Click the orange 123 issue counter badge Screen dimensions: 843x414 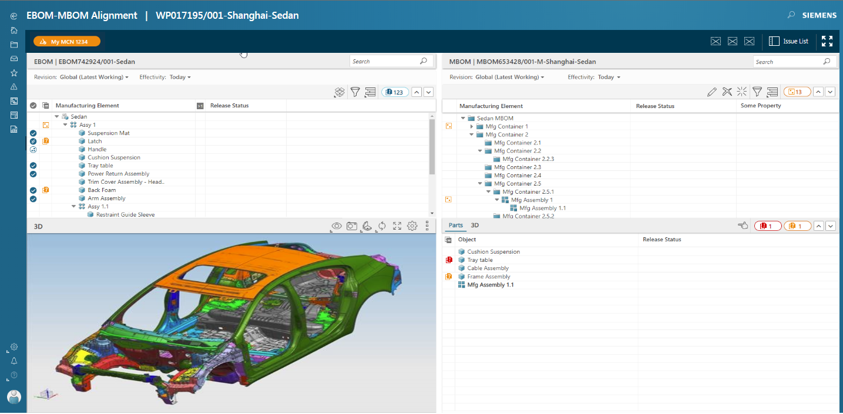[394, 92]
